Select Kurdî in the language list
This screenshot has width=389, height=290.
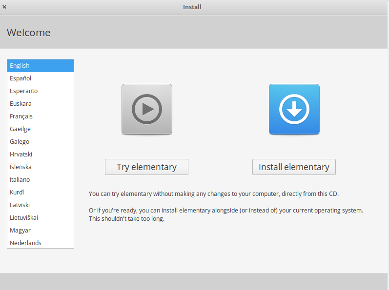coord(41,192)
